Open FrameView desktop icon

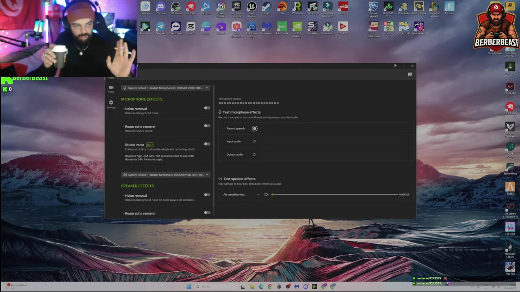312,8
